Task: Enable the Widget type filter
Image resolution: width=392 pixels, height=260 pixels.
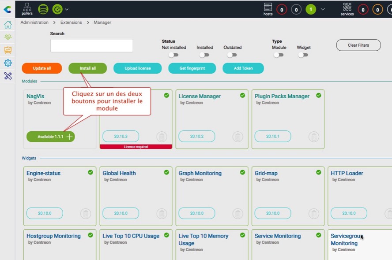Action: coord(303,55)
